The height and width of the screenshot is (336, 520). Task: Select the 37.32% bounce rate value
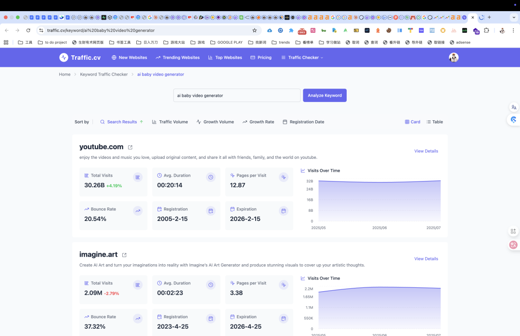click(95, 327)
